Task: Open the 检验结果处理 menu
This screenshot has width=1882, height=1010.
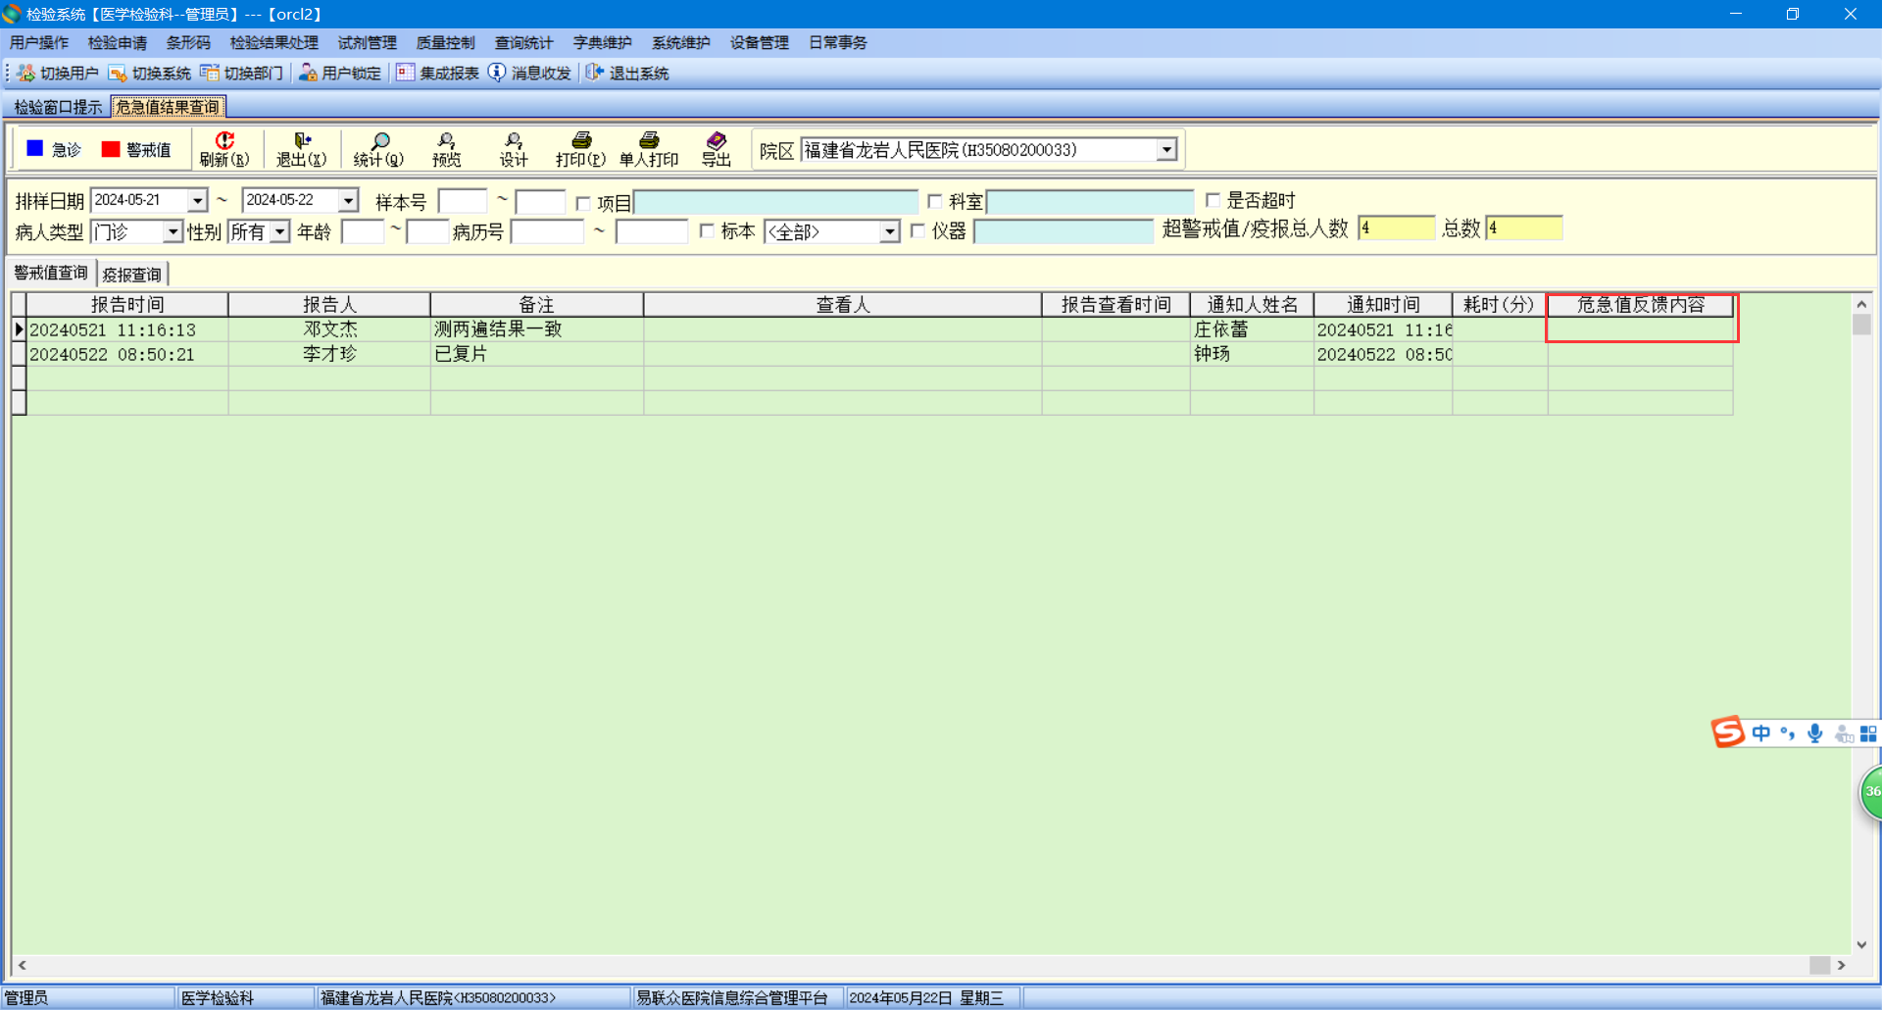Action: coord(274,43)
